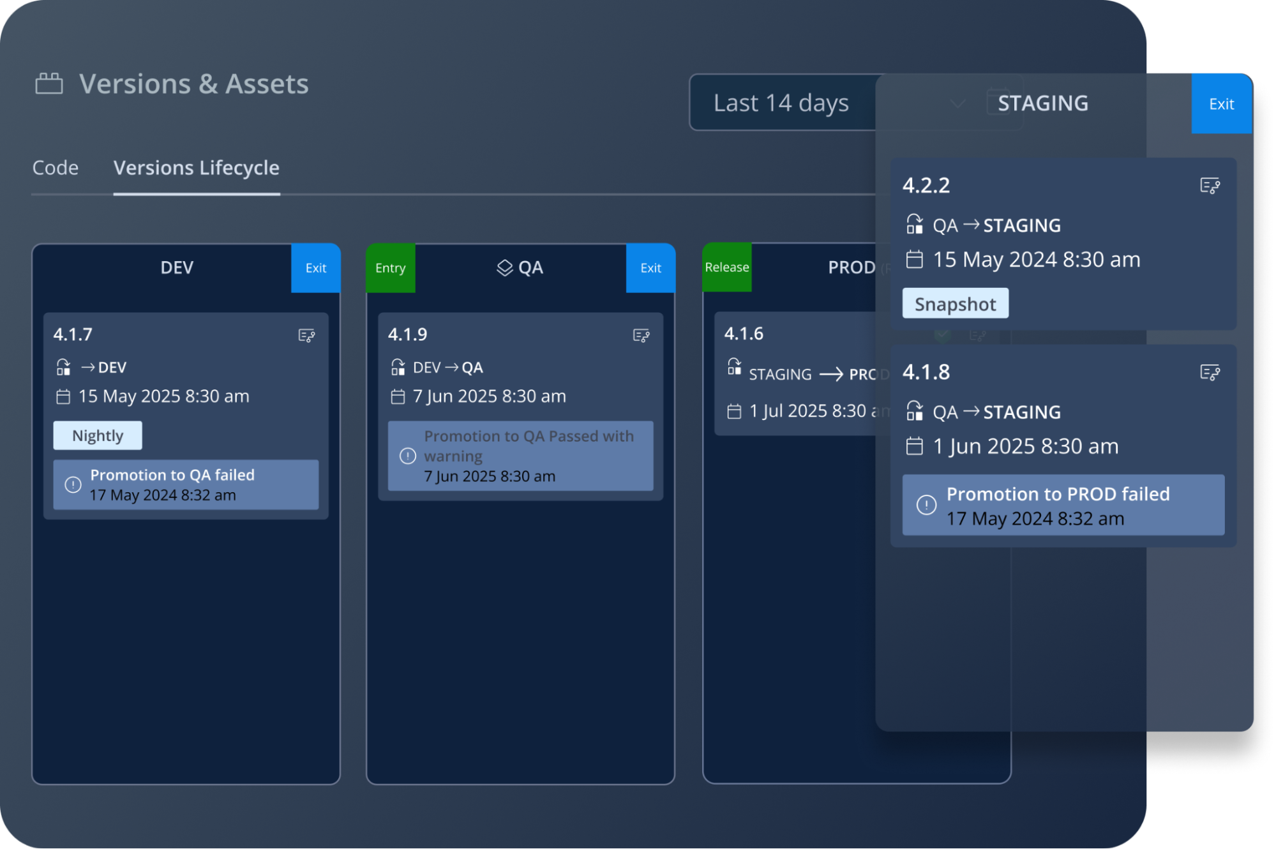Click the calendar icon on version 4.1.9 card
The width and height of the screenshot is (1276, 849).
(398, 396)
